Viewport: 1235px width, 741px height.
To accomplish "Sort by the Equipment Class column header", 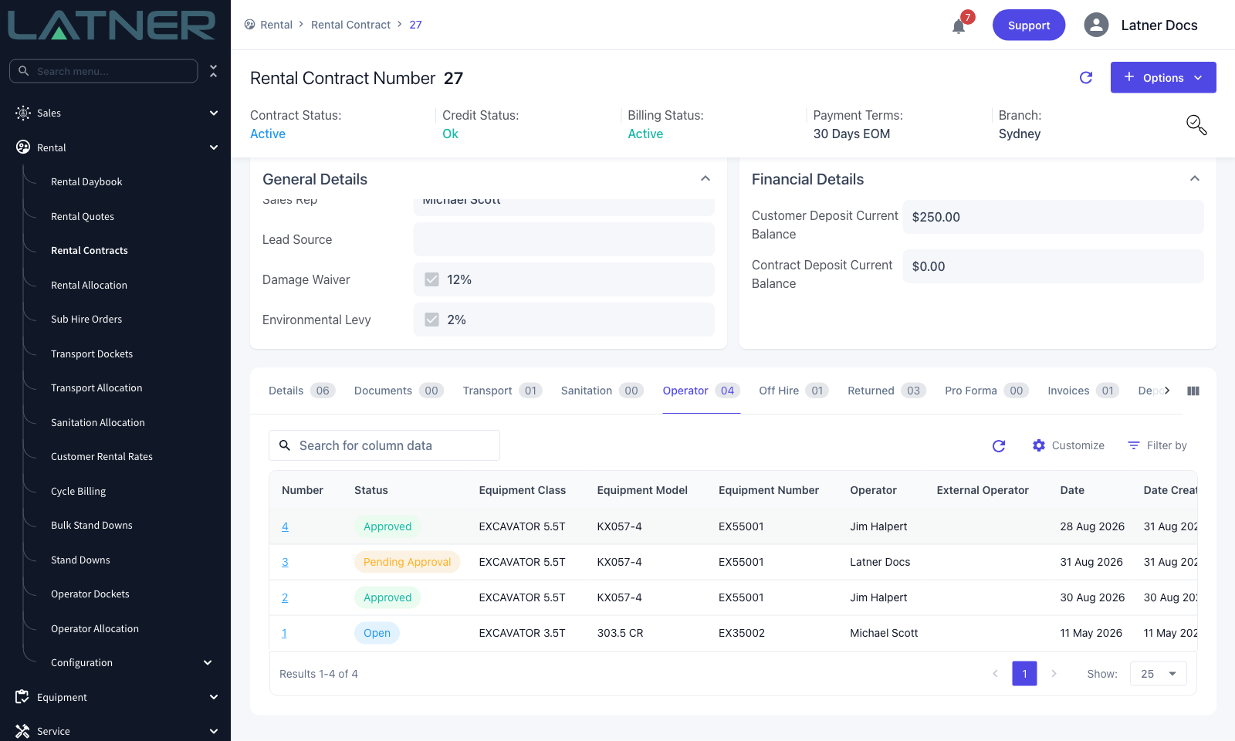I will (x=523, y=490).
